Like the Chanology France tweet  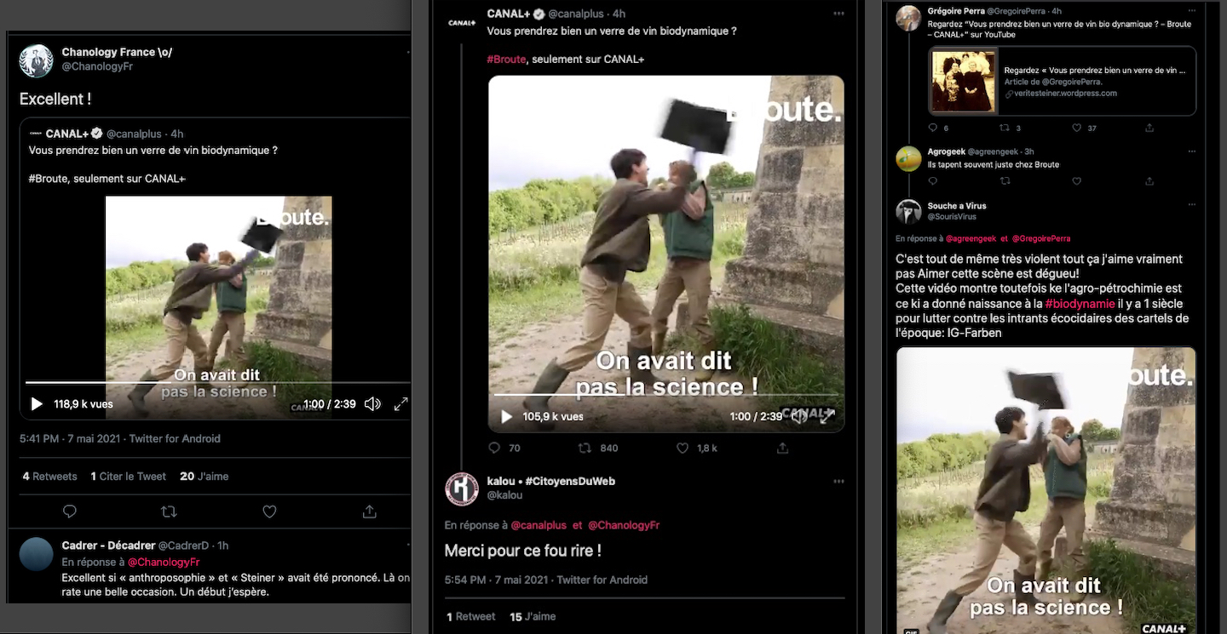(x=269, y=511)
